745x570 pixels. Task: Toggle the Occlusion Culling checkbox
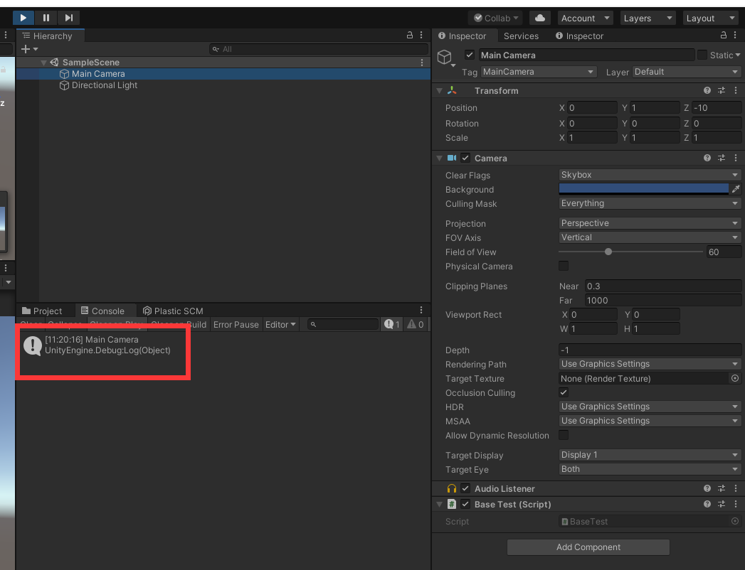tap(564, 392)
